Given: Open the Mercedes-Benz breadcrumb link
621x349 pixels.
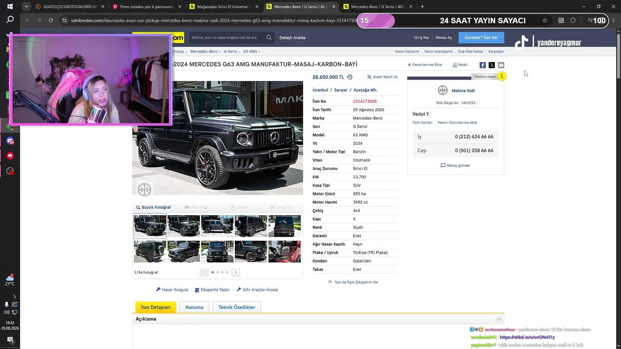Looking at the screenshot, I should (x=204, y=51).
